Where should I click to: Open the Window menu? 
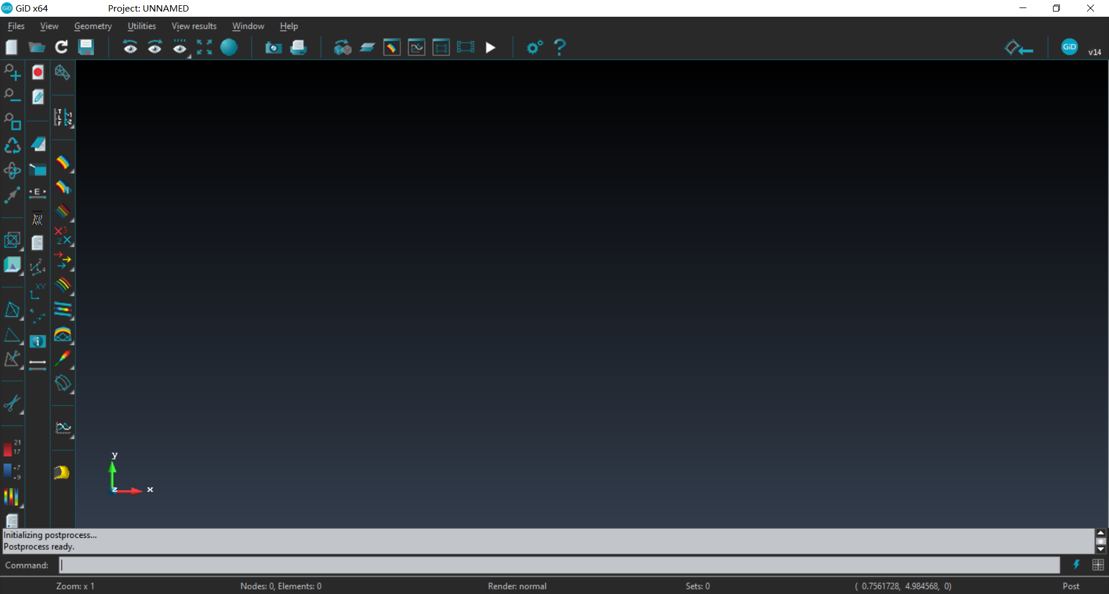click(x=248, y=26)
